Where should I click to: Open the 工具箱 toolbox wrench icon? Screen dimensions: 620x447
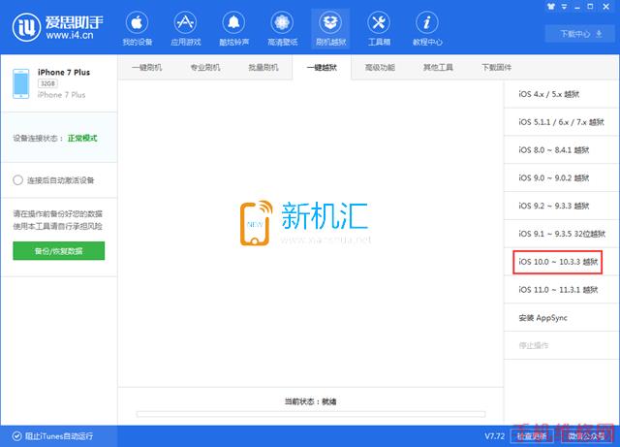click(379, 23)
